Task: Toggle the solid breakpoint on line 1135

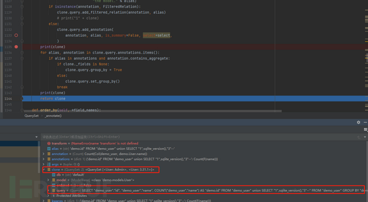Action: coord(16,47)
